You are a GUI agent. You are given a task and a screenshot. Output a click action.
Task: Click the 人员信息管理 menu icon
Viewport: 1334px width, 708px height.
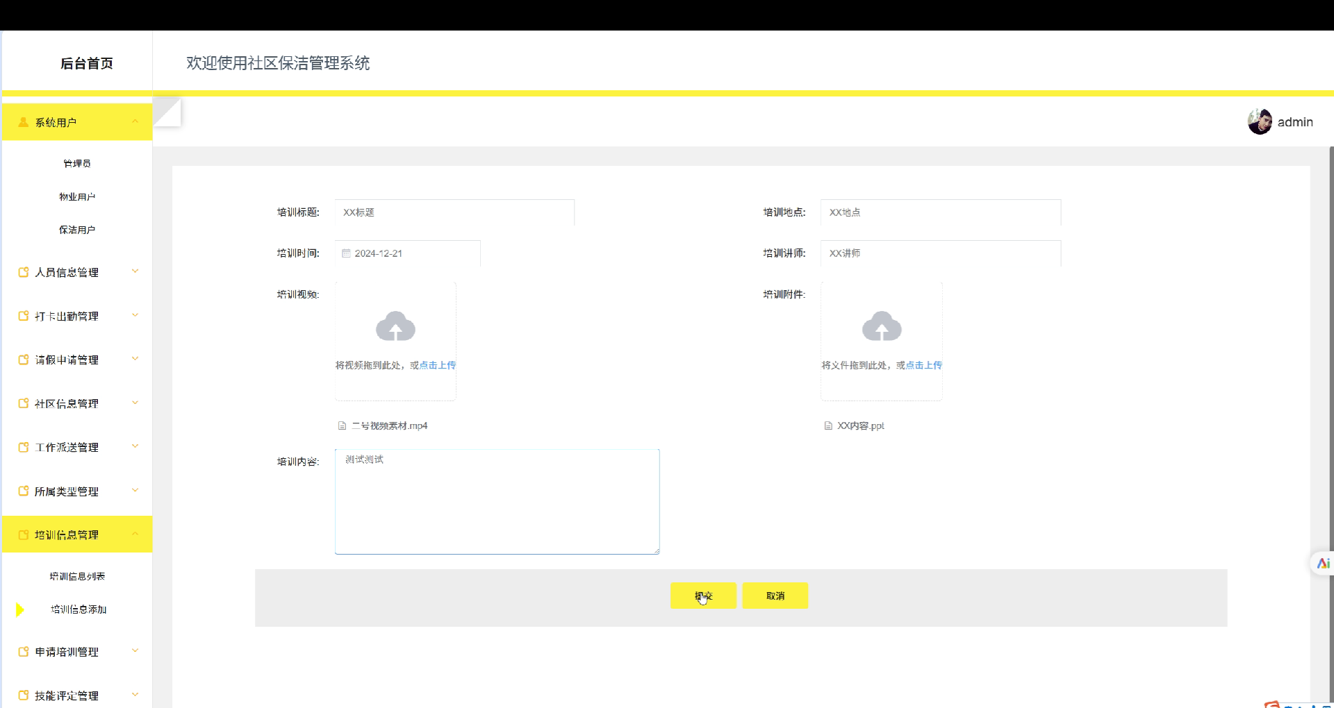click(x=23, y=272)
